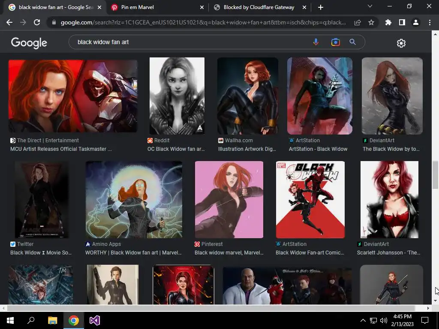Click the vertical page scrollbar thumb
The height and width of the screenshot is (329, 439).
[435, 175]
